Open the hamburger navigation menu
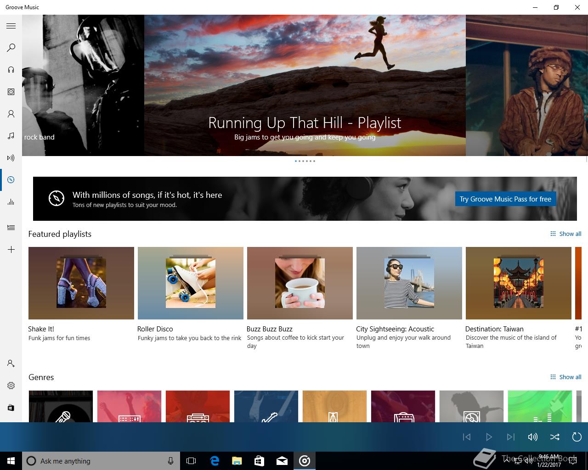The width and height of the screenshot is (588, 470). click(x=11, y=26)
